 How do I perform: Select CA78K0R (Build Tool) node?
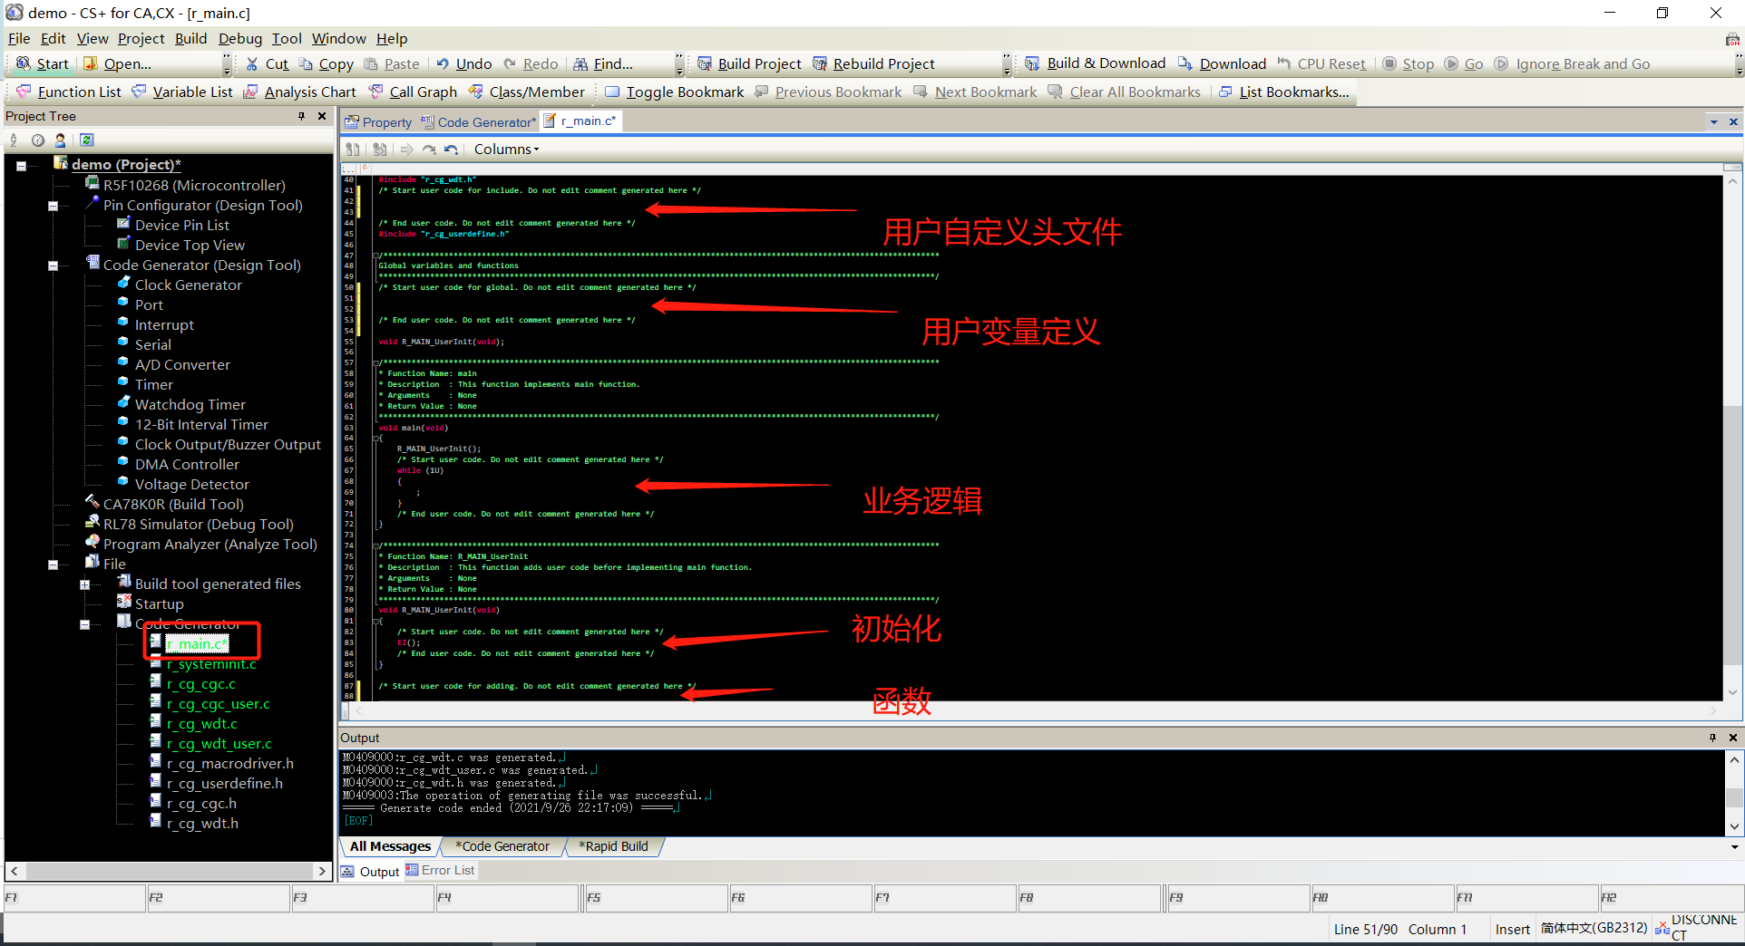tap(172, 504)
